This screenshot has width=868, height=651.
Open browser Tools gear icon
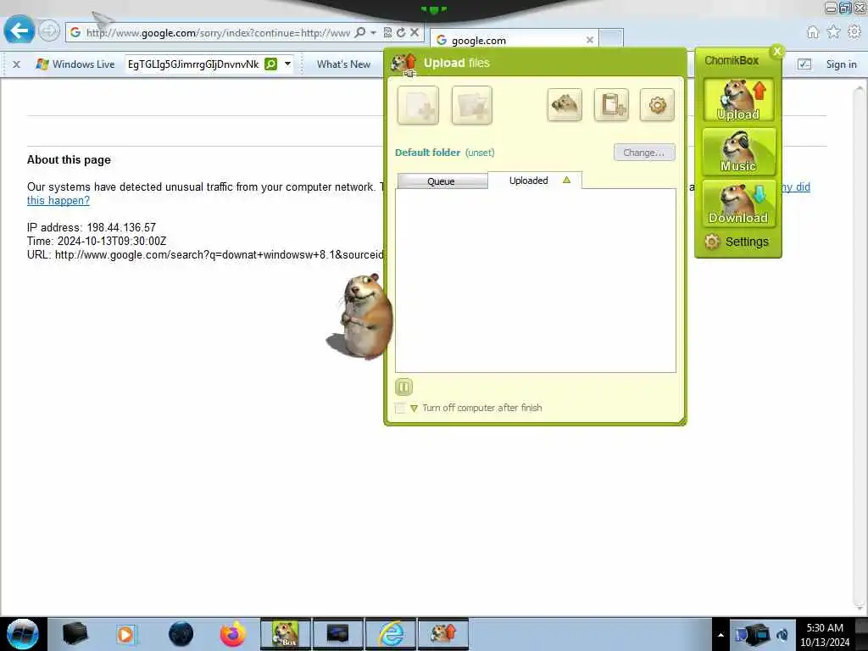point(854,32)
